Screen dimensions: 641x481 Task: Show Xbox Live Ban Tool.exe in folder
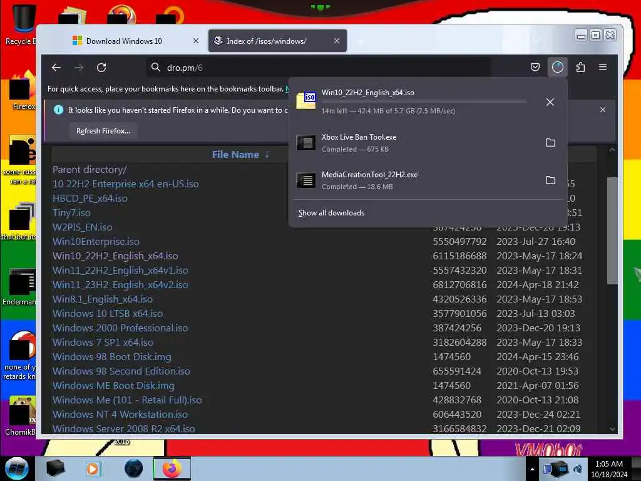(550, 142)
